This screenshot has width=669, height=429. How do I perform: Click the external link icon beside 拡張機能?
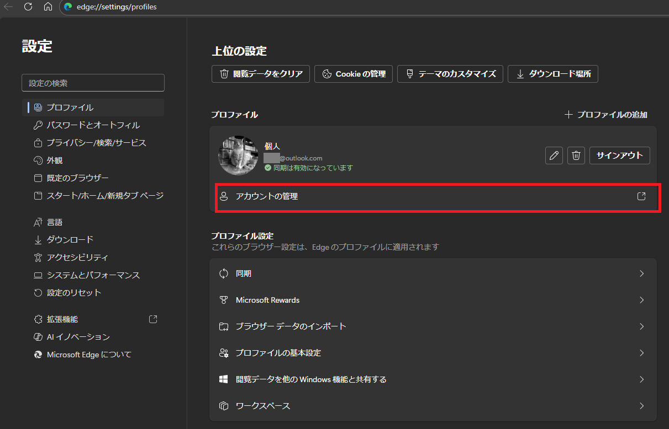pos(154,319)
